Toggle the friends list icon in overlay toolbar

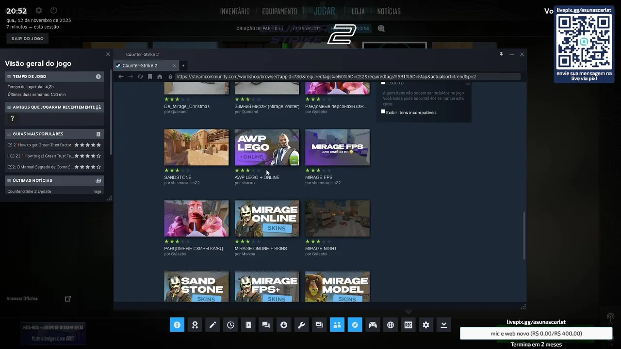(337, 325)
